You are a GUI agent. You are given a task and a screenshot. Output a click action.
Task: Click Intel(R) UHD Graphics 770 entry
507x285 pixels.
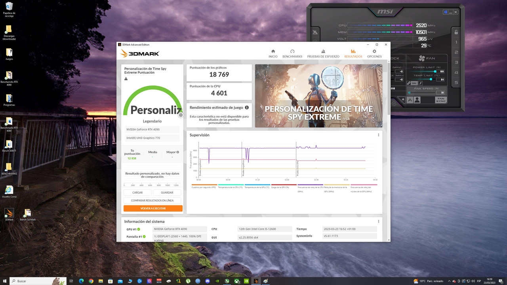[x=152, y=138]
